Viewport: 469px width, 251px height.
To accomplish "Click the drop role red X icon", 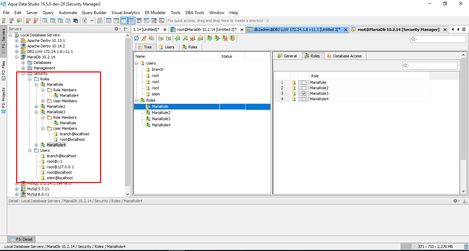I will point(225,38).
